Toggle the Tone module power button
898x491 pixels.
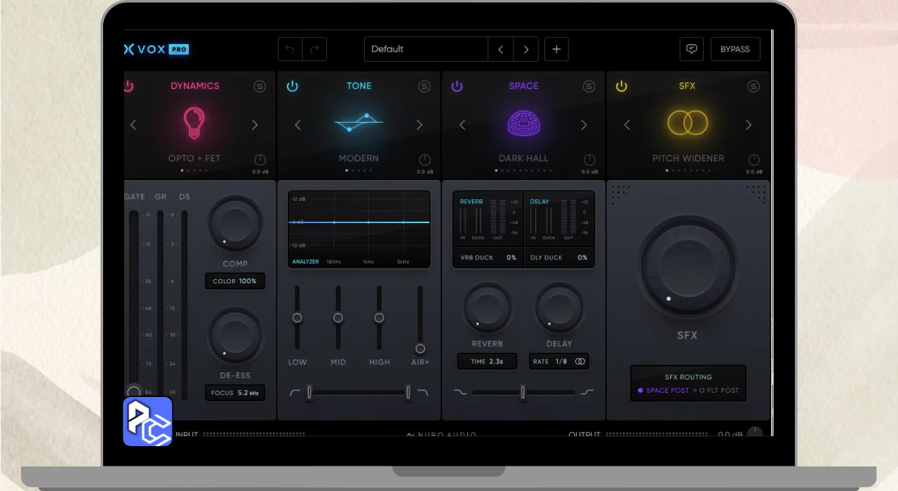(293, 86)
